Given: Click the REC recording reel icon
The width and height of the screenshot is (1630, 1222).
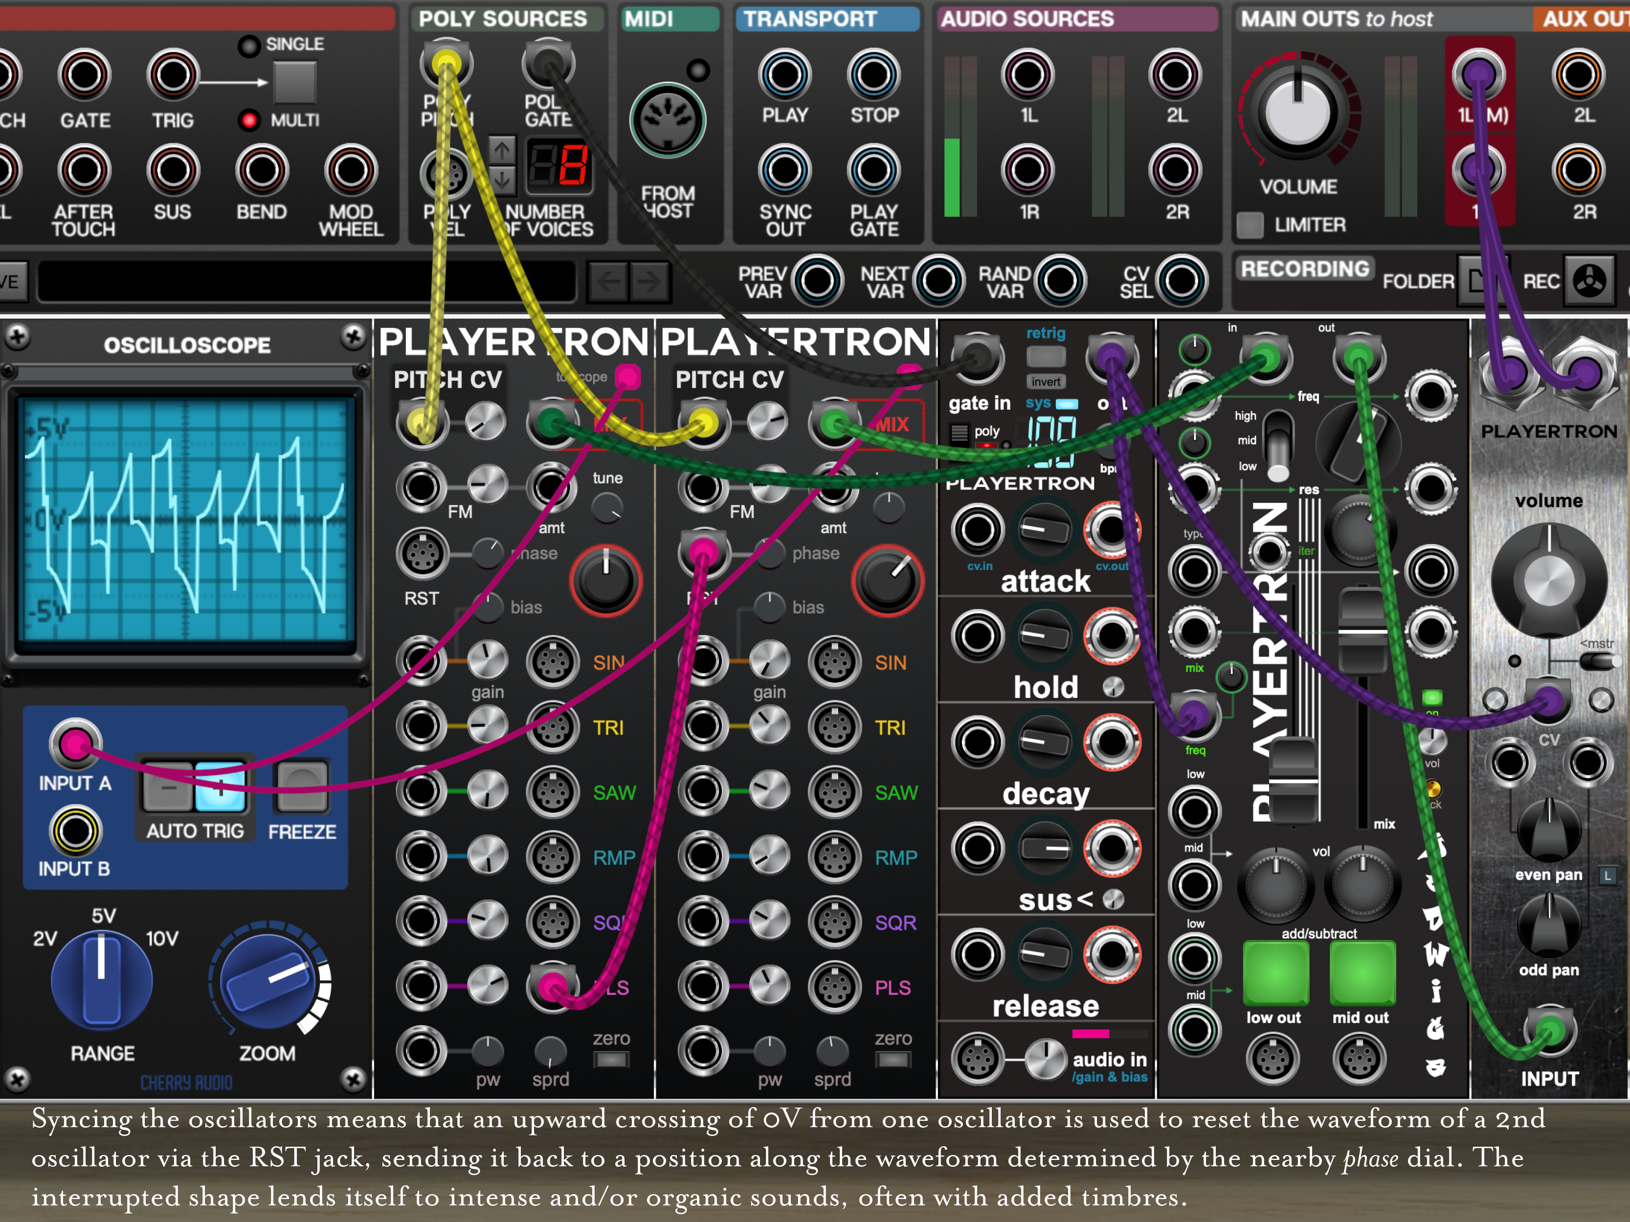Looking at the screenshot, I should (x=1589, y=281).
